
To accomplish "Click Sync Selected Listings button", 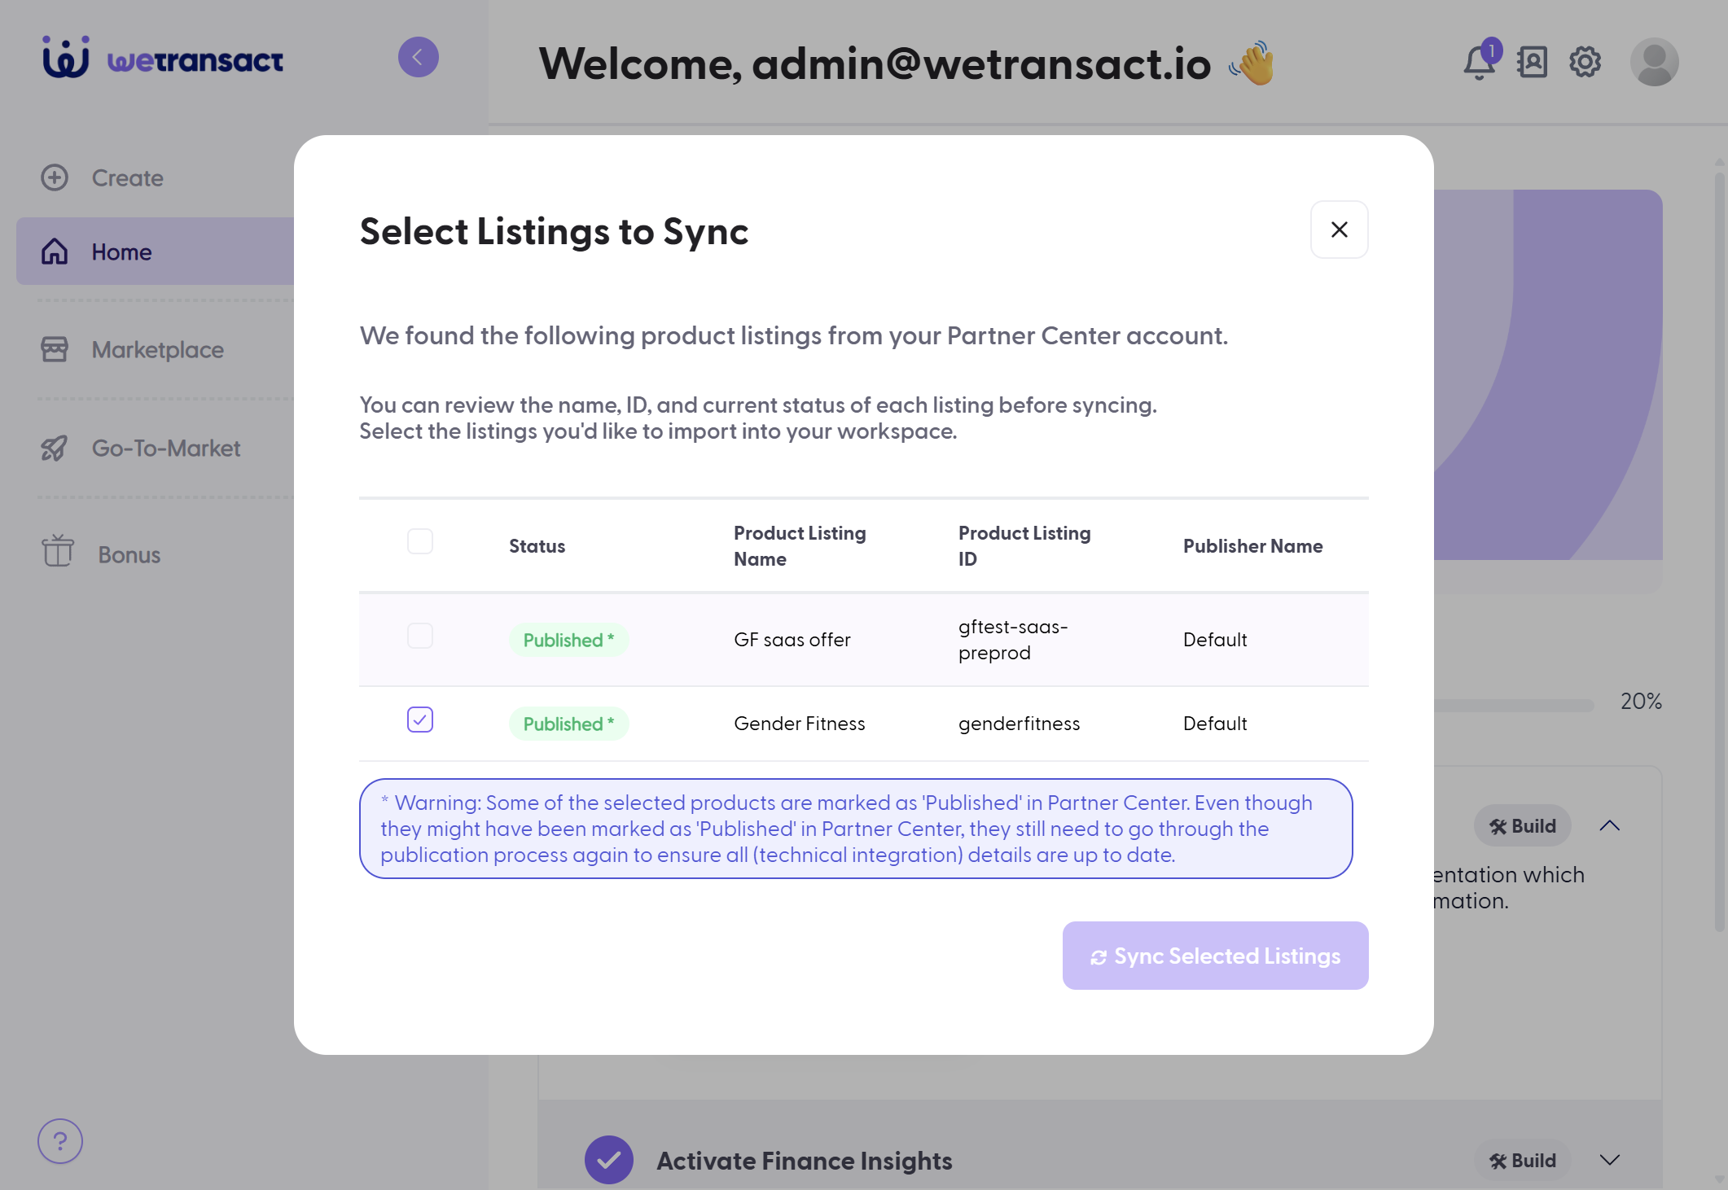I will pyautogui.click(x=1215, y=956).
